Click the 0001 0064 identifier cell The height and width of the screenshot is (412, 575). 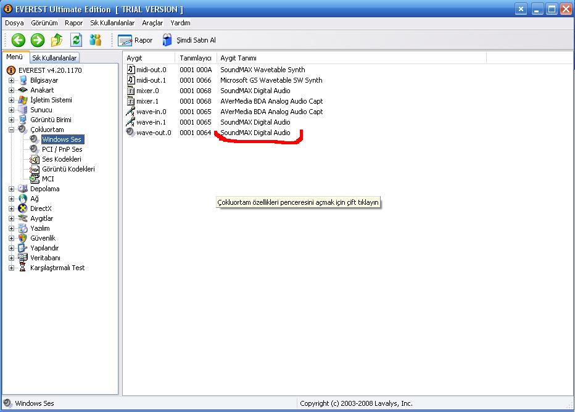coord(196,133)
